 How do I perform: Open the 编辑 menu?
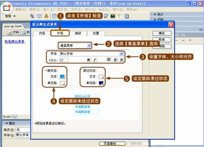(21, 9)
